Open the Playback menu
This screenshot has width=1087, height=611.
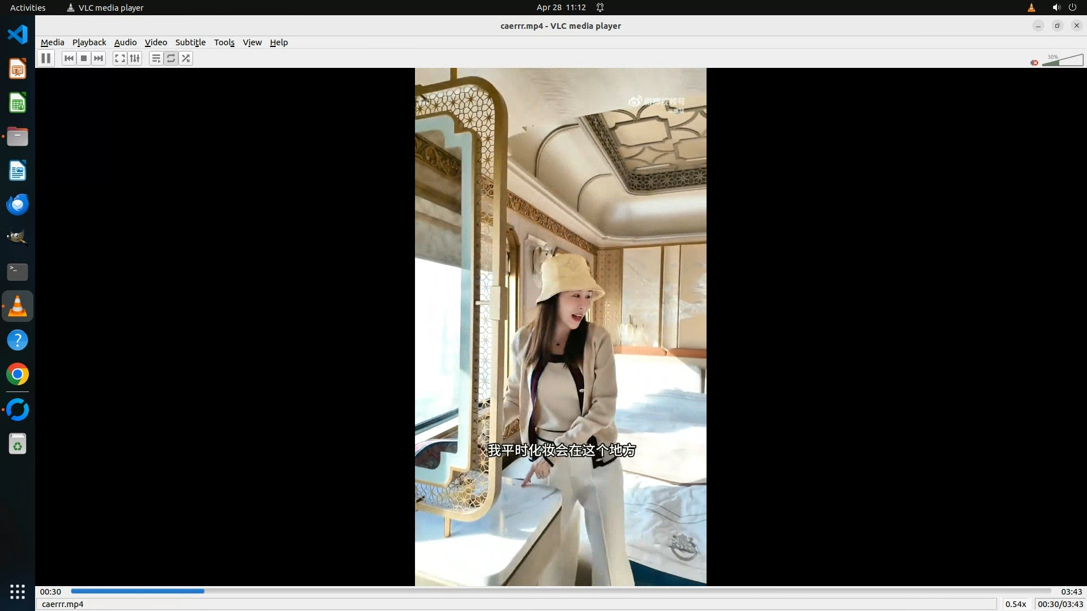(89, 42)
